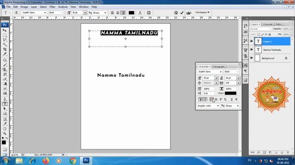Toggle Character and Paragraph palettes button
This screenshot has height=165, width=295.
[149, 13]
